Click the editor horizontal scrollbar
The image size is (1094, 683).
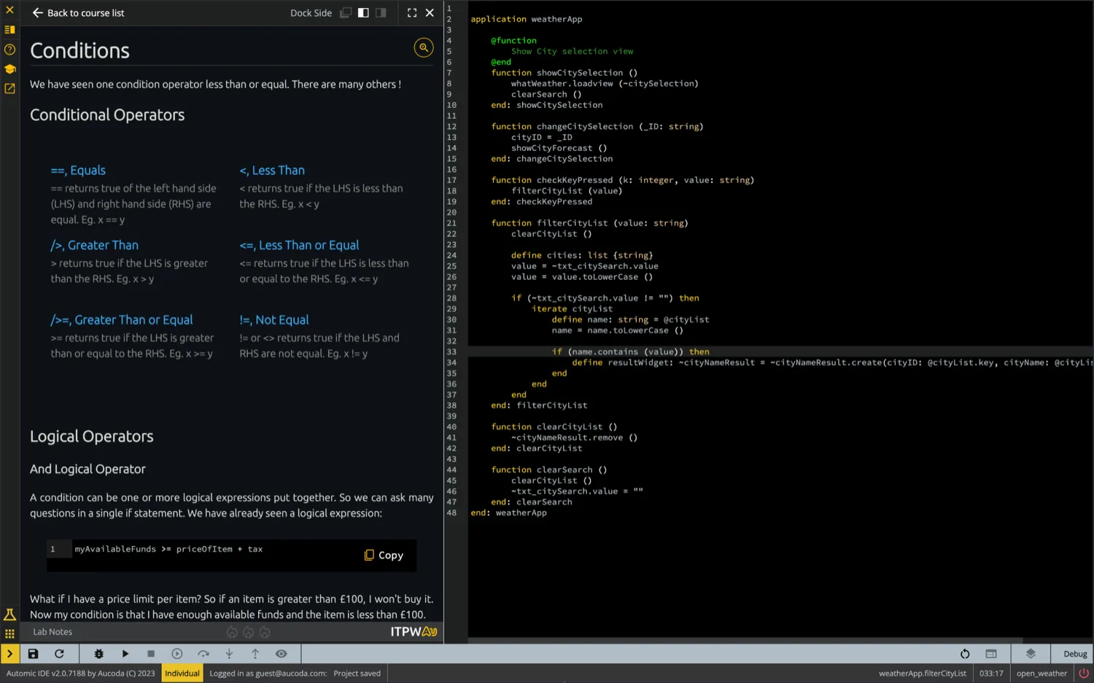coord(744,641)
